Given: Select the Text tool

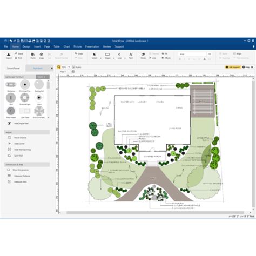Looking at the screenshot, I should click(131, 56).
